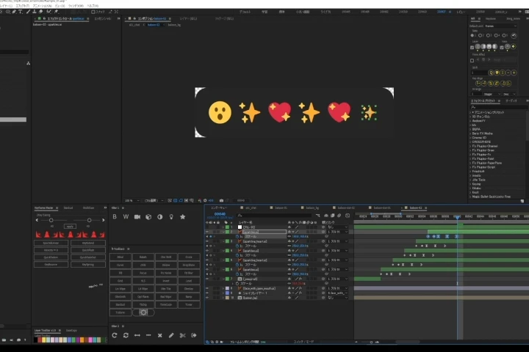Screen dimensions: 529x352
Task: Open the viewer resolution dropdown
Action: 154,200
